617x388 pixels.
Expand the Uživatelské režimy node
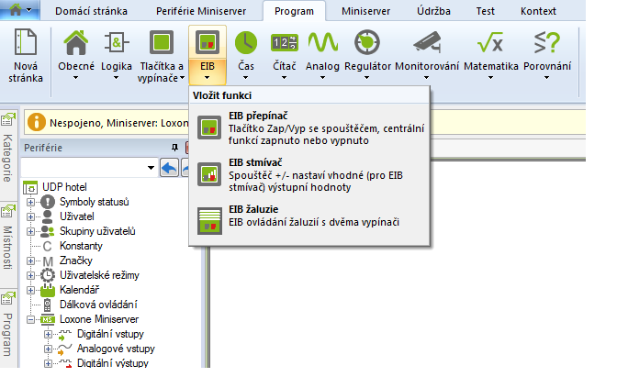(30, 275)
